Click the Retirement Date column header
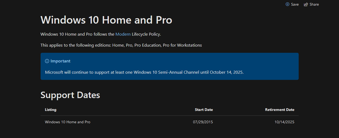Image resolution: width=339 pixels, height=138 pixels. [280, 110]
